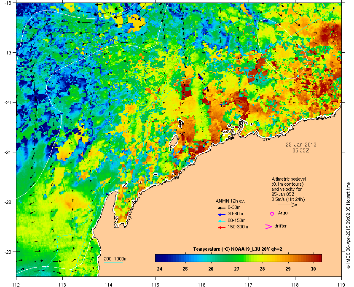Click the cyan 200 1000m depth line
Image resolution: width=354 pixels, height=287 pixels.
coord(113,263)
